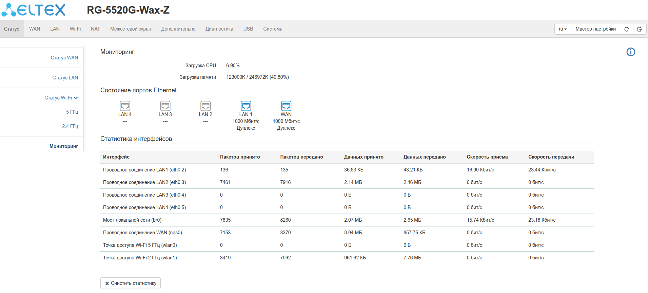
Task: Click the refresh icon in top bar
Action: 627,29
